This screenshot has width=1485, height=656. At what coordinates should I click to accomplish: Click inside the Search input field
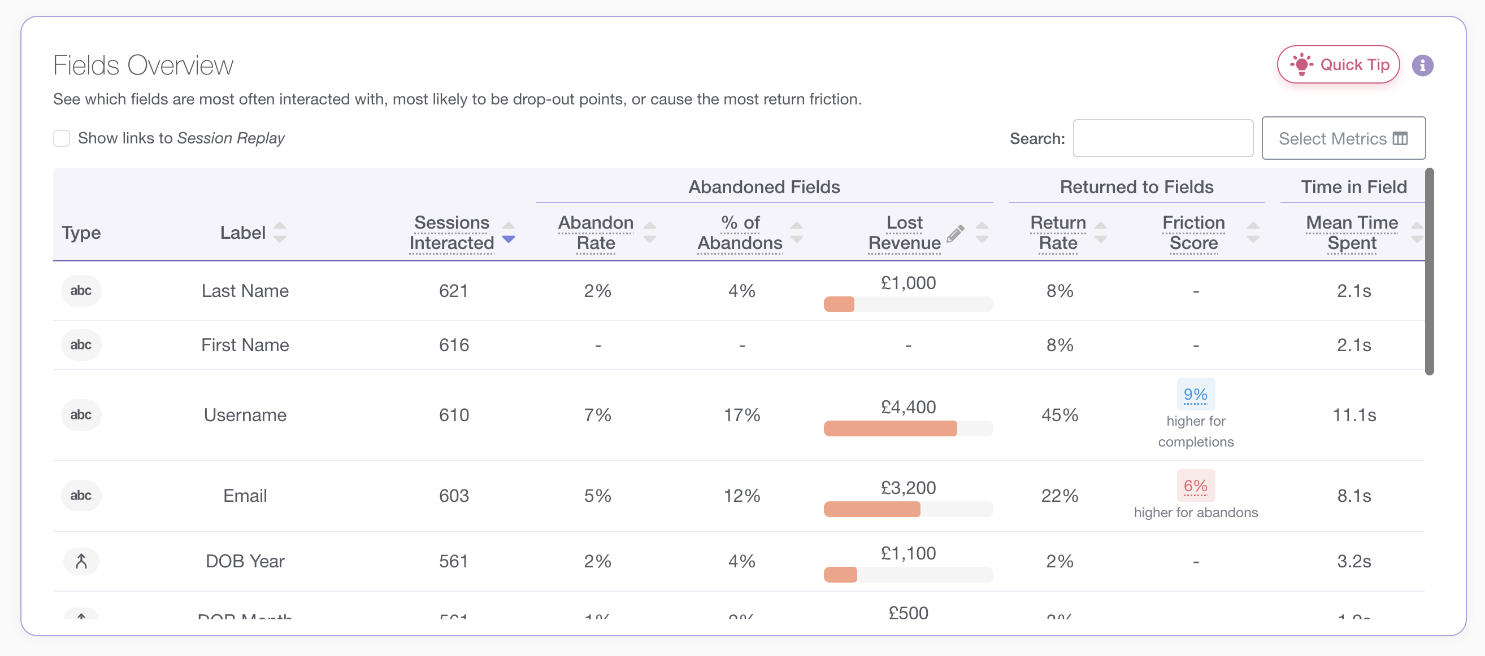(1162, 138)
